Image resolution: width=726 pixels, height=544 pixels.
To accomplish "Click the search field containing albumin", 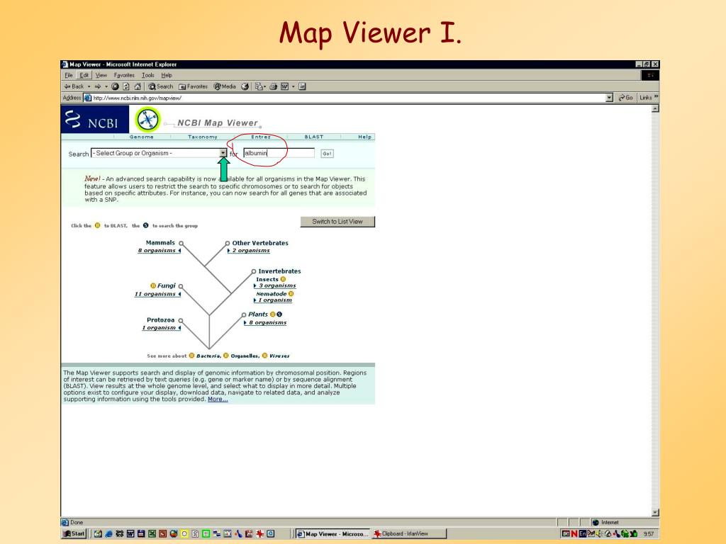I will point(279,153).
